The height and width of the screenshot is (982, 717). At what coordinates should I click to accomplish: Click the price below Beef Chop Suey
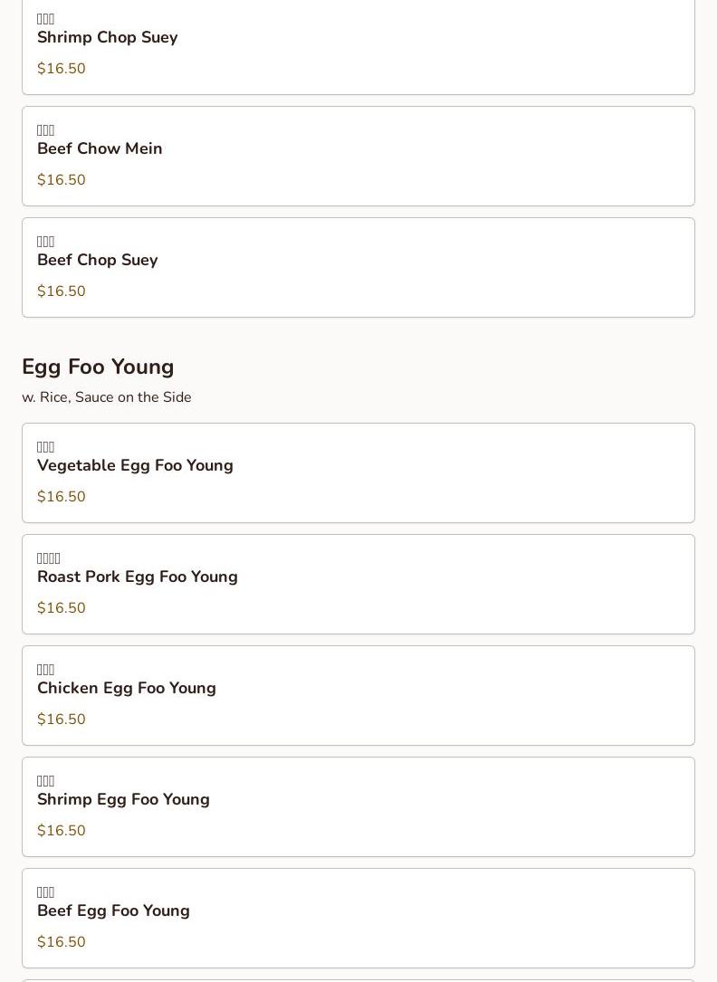coord(62,291)
